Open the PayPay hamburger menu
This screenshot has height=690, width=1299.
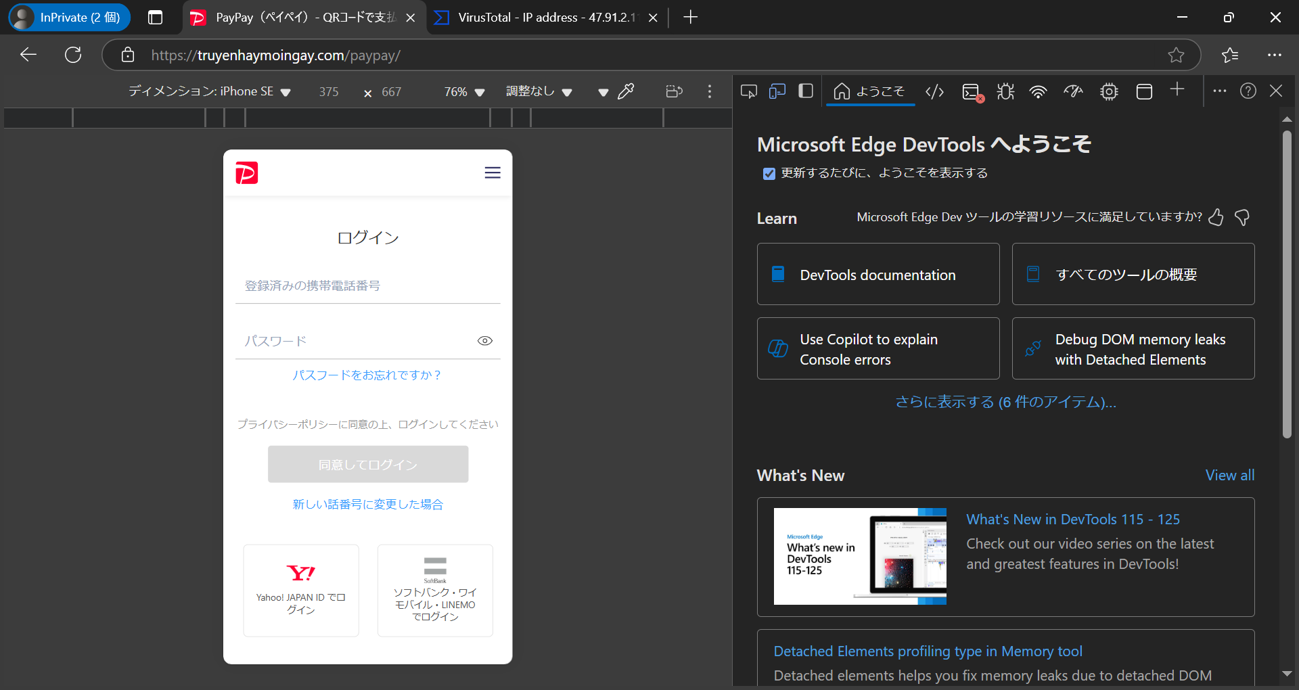493,173
